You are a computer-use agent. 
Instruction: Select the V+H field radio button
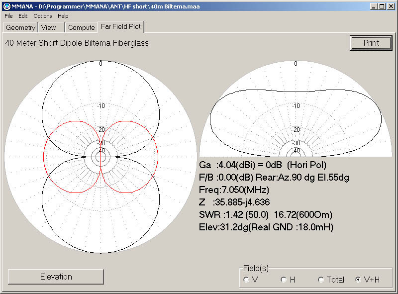point(368,280)
